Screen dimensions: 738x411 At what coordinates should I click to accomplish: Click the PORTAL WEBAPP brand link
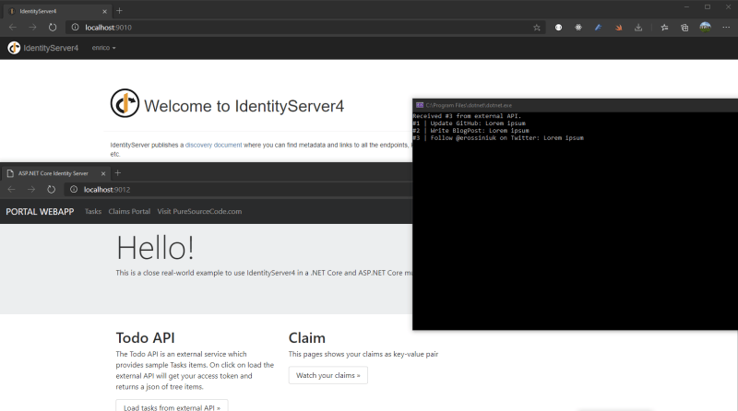(40, 212)
